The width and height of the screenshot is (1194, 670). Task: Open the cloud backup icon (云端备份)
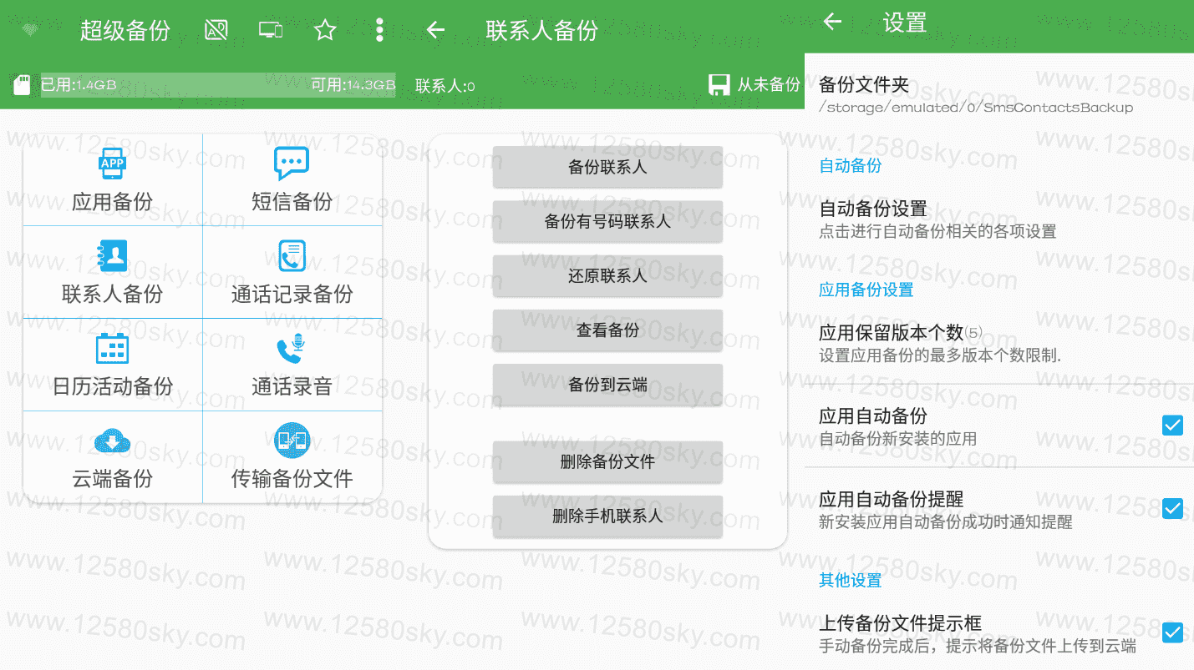[112, 441]
